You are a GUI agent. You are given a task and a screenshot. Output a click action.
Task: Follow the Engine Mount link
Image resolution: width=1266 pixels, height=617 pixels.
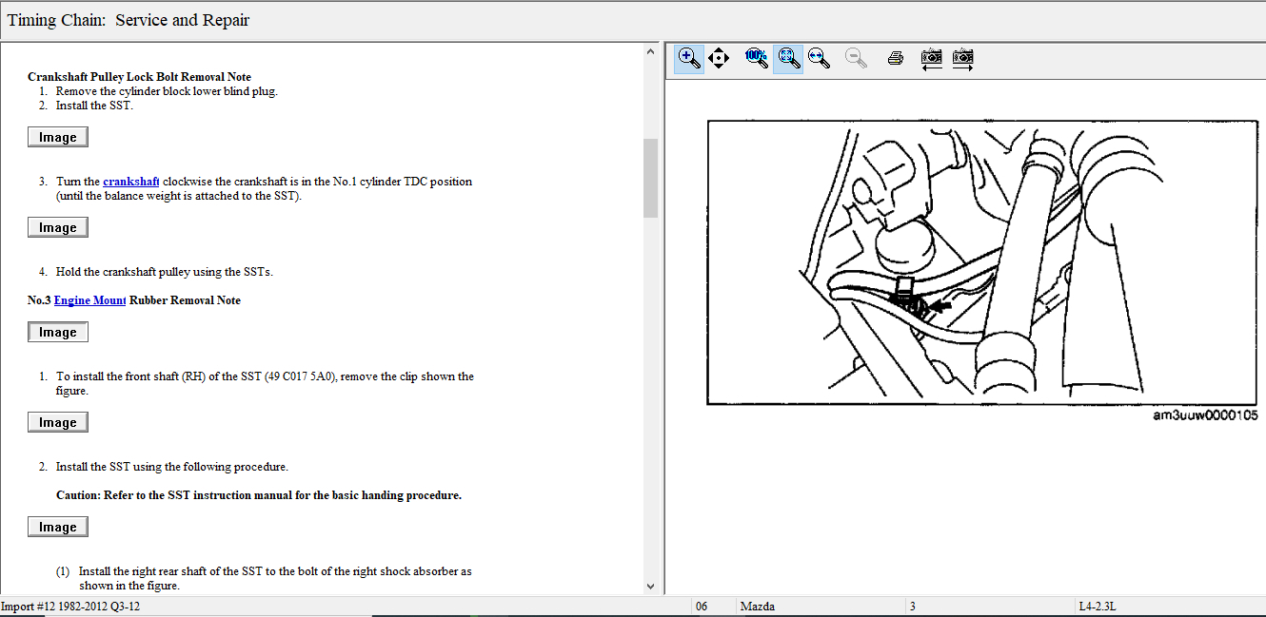tap(89, 300)
